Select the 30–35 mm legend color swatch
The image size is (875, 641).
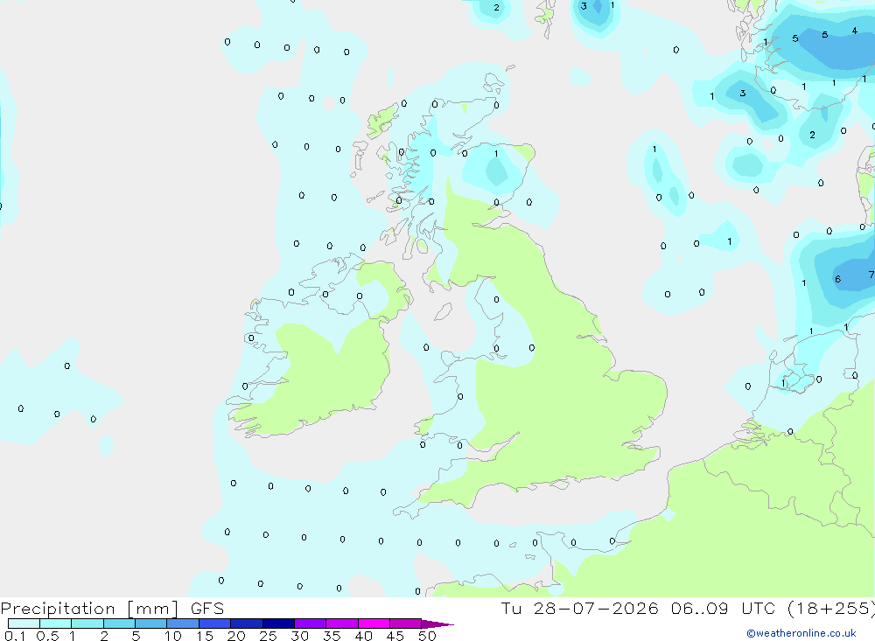311,624
